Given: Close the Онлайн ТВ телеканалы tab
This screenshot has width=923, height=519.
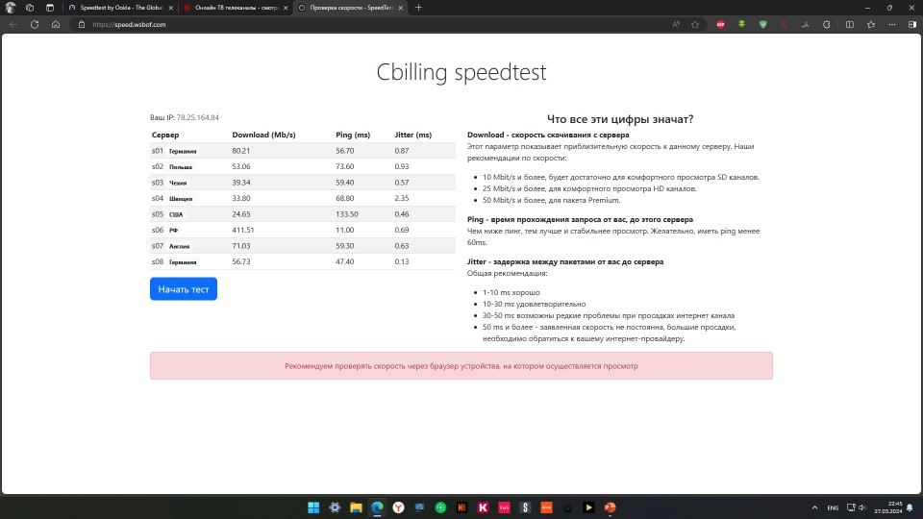Looking at the screenshot, I should [286, 8].
